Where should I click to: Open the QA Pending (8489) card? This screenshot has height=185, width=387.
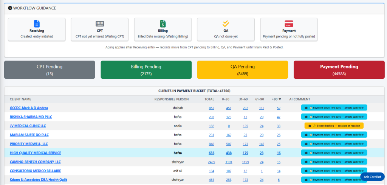click(242, 70)
